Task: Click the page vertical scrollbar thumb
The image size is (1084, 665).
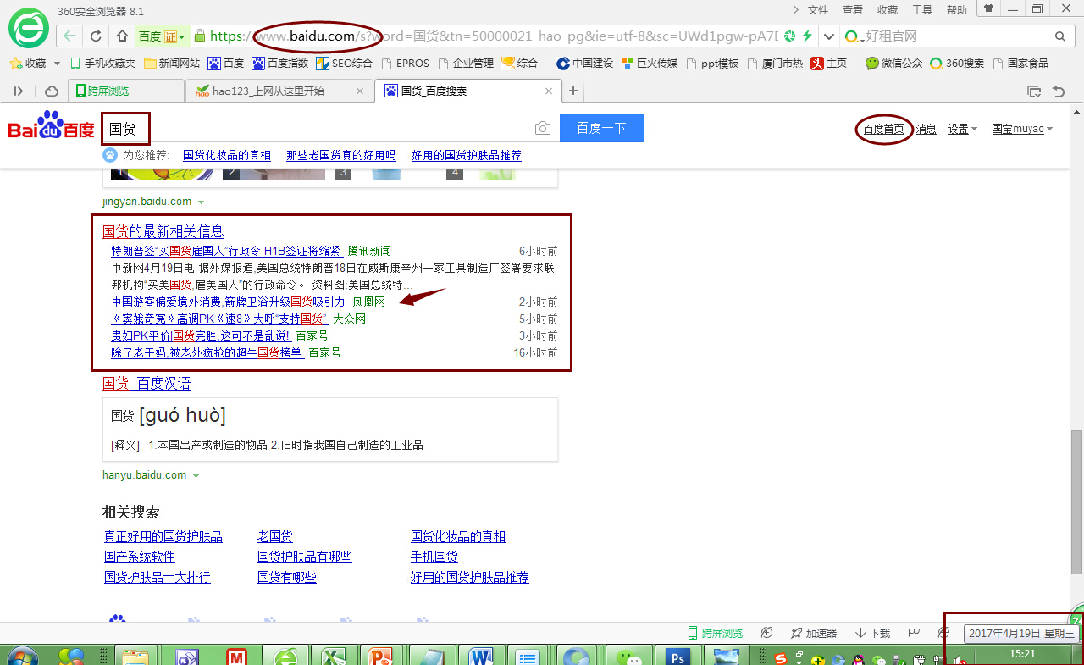Action: tap(1076, 500)
